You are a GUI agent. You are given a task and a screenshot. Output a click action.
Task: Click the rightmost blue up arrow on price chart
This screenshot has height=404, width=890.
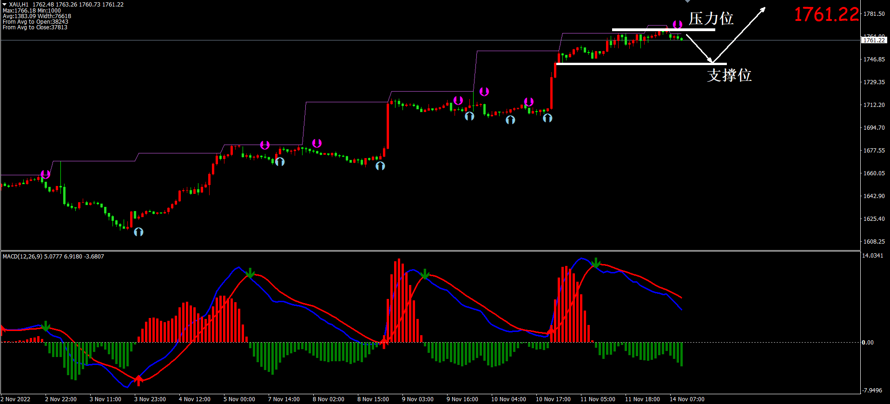547,118
